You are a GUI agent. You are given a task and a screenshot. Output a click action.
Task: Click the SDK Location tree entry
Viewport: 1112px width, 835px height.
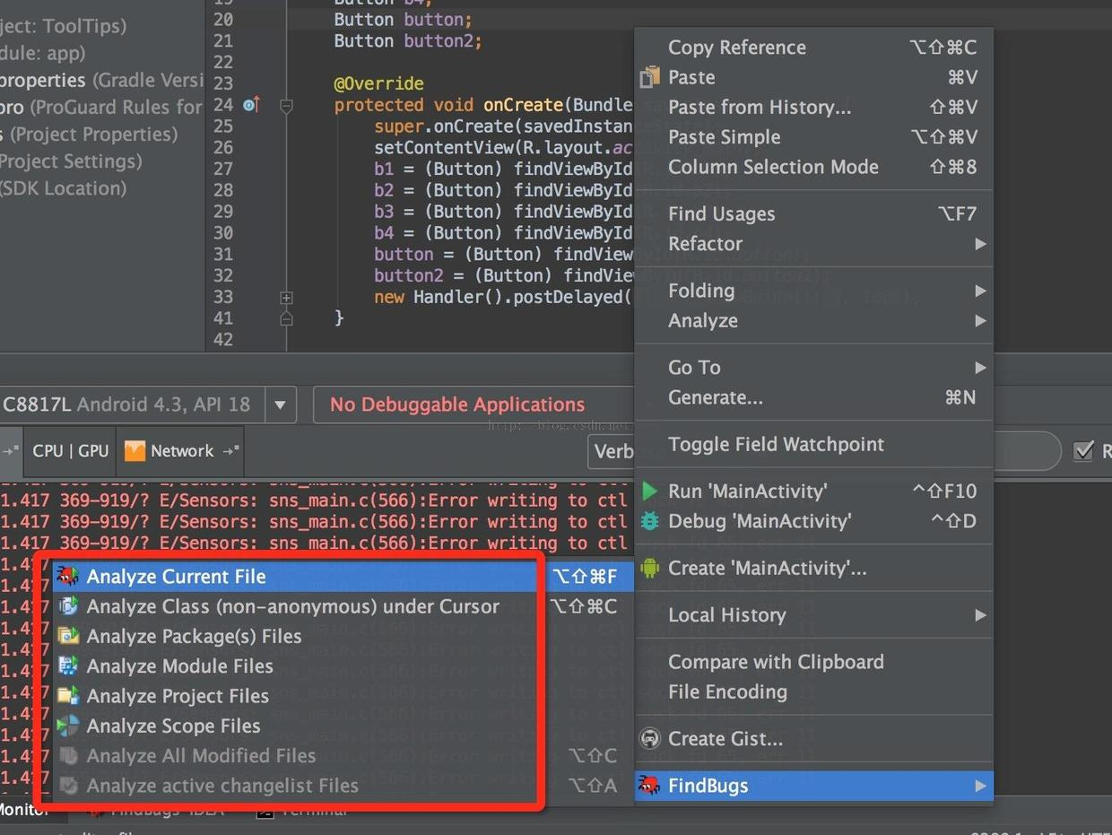point(63,188)
